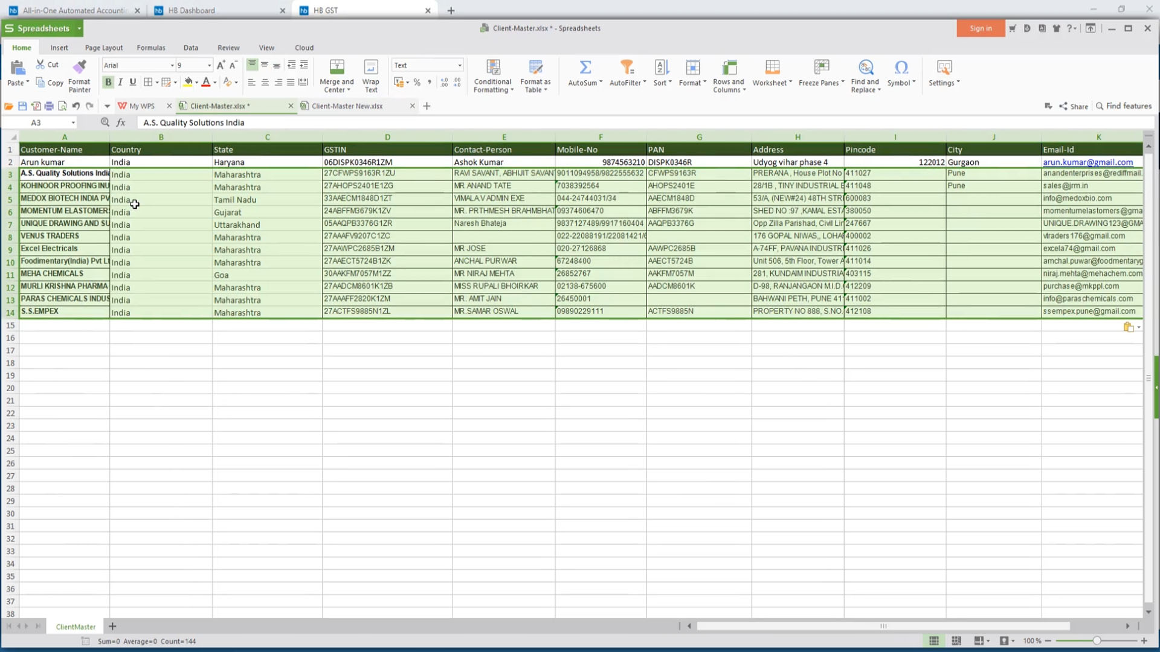
Task: Click the Wrap Text icon
Action: 370,67
